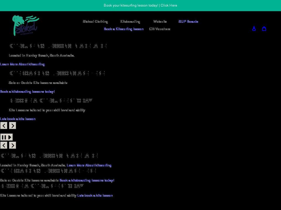
Task: Click the lower carousel next arrow
Action: [x=13, y=145]
